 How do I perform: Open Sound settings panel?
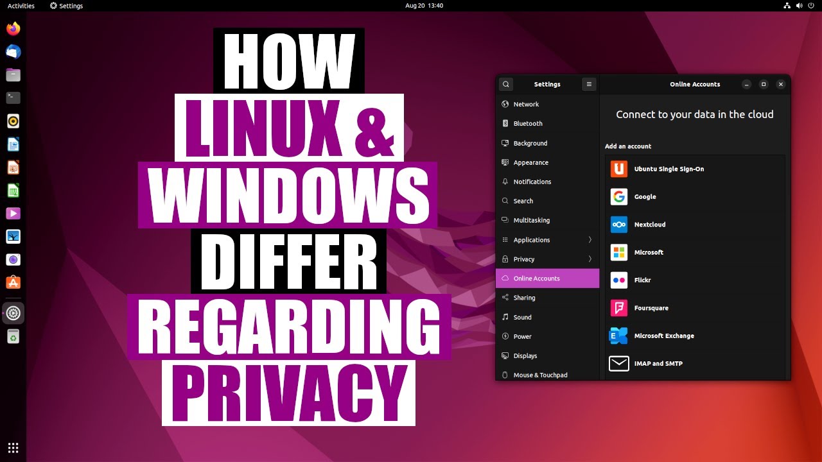pos(547,317)
